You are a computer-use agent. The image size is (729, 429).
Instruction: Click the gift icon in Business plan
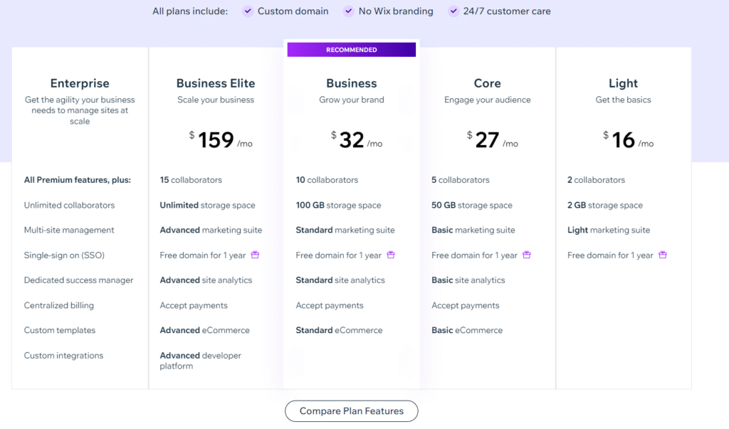[391, 255]
